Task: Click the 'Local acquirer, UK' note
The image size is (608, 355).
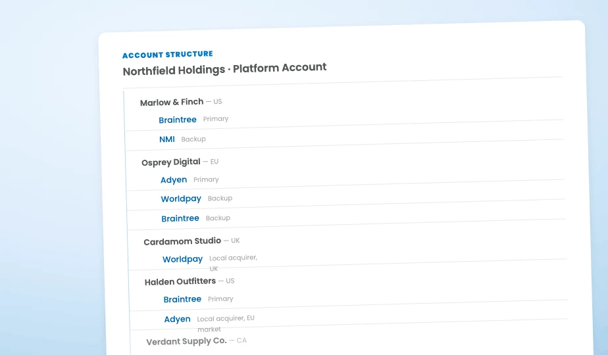Action: click(x=233, y=263)
